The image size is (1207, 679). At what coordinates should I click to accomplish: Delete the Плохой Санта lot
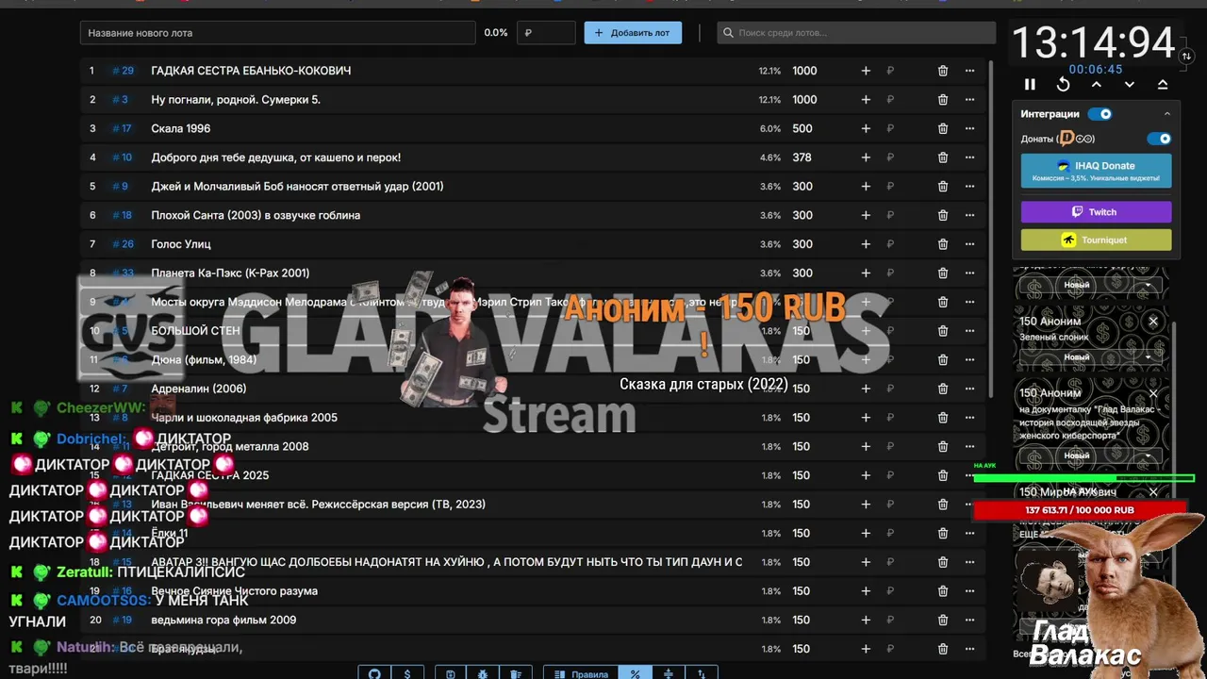pyautogui.click(x=943, y=215)
